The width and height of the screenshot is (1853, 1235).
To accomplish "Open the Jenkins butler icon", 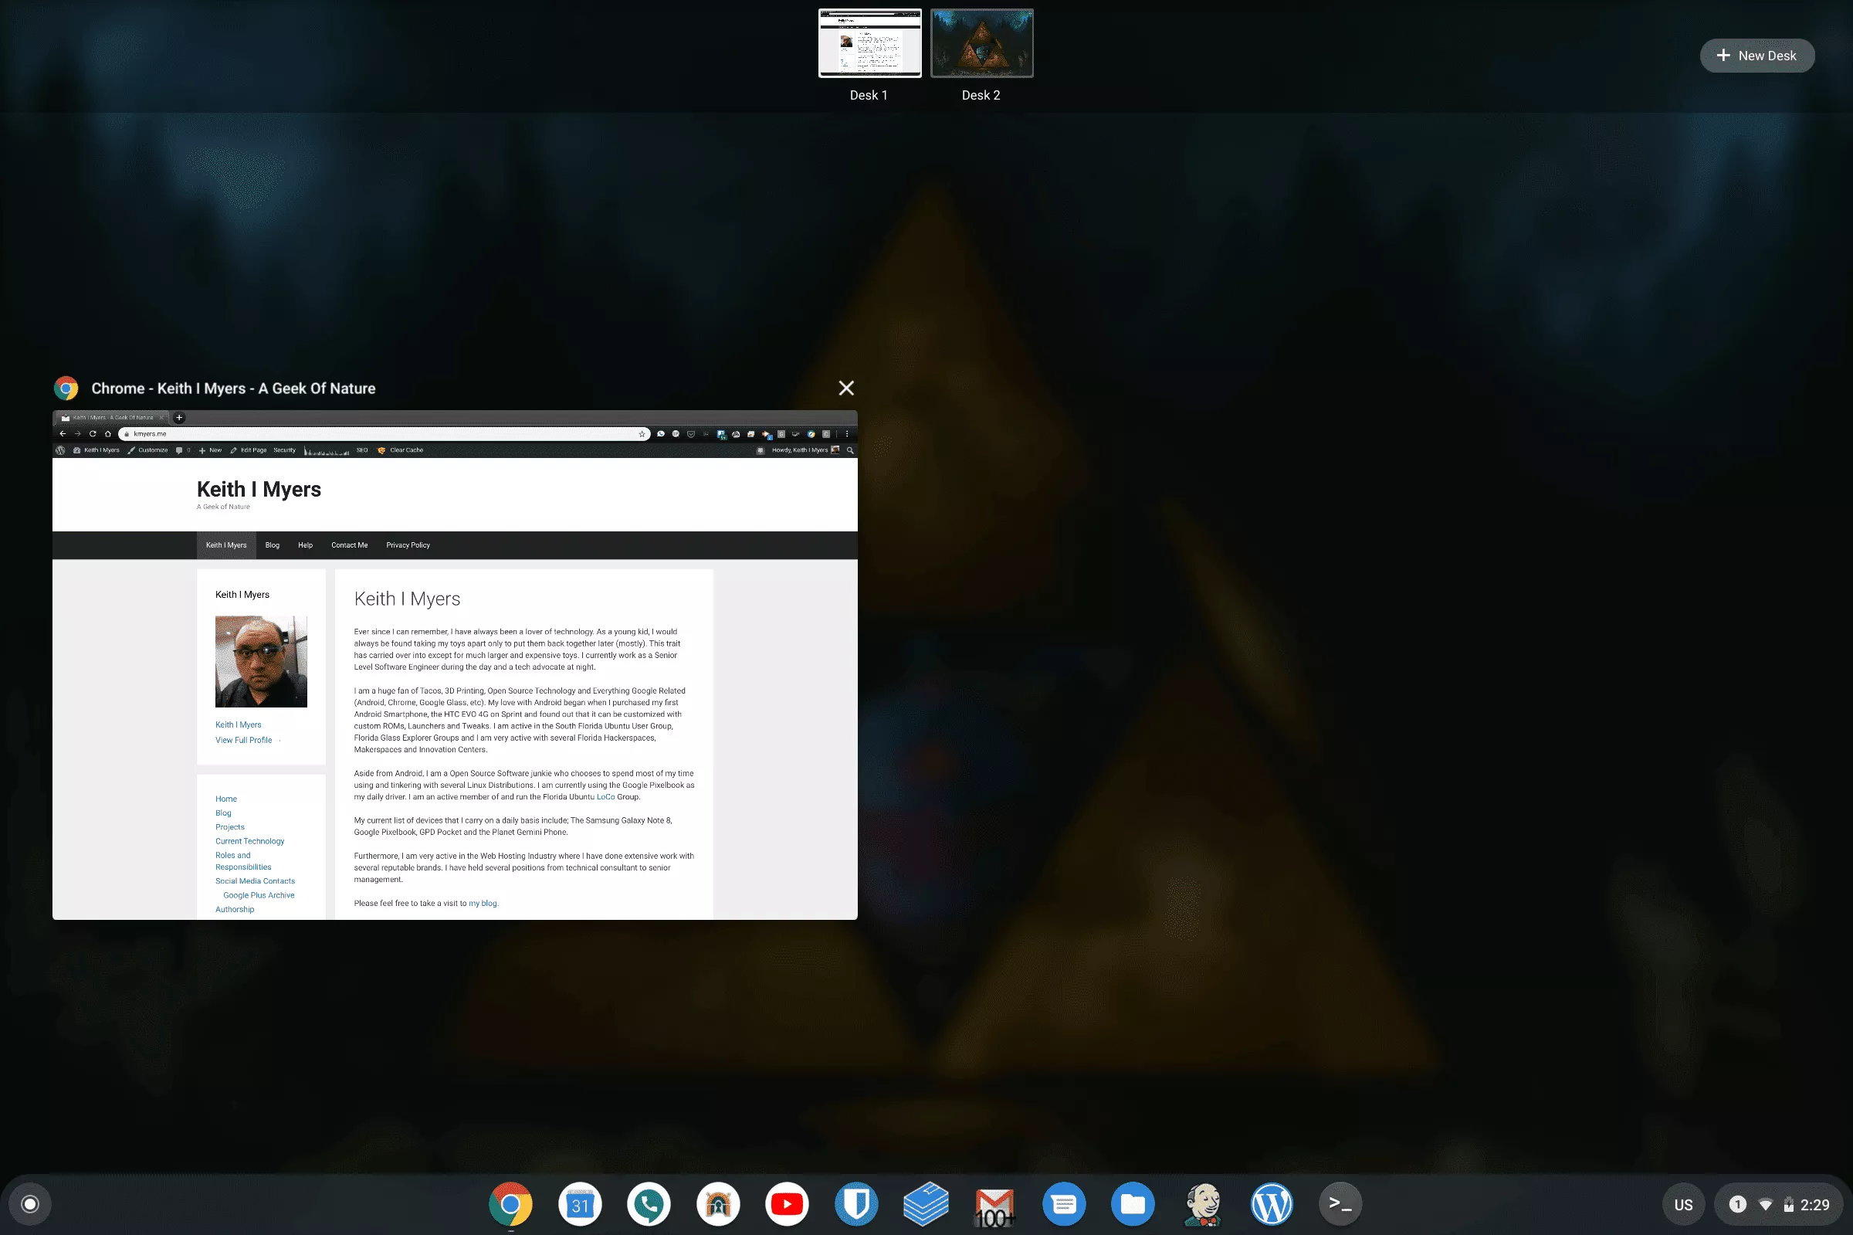I will pos(1202,1203).
